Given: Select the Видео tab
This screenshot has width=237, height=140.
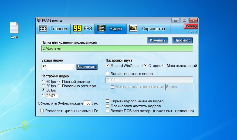Looking at the screenshot, I should (x=111, y=29).
